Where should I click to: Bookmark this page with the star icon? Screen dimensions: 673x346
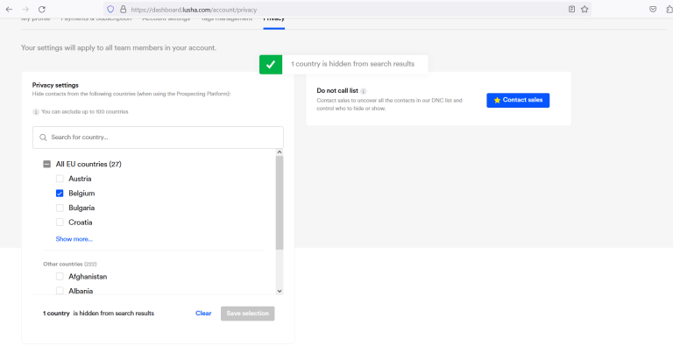click(x=584, y=9)
